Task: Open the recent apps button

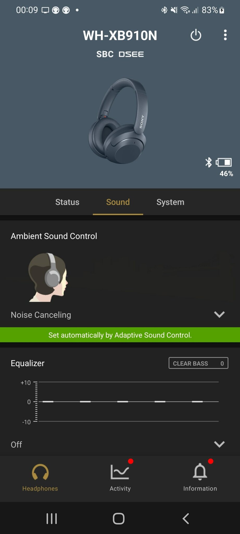Action: [x=52, y=518]
